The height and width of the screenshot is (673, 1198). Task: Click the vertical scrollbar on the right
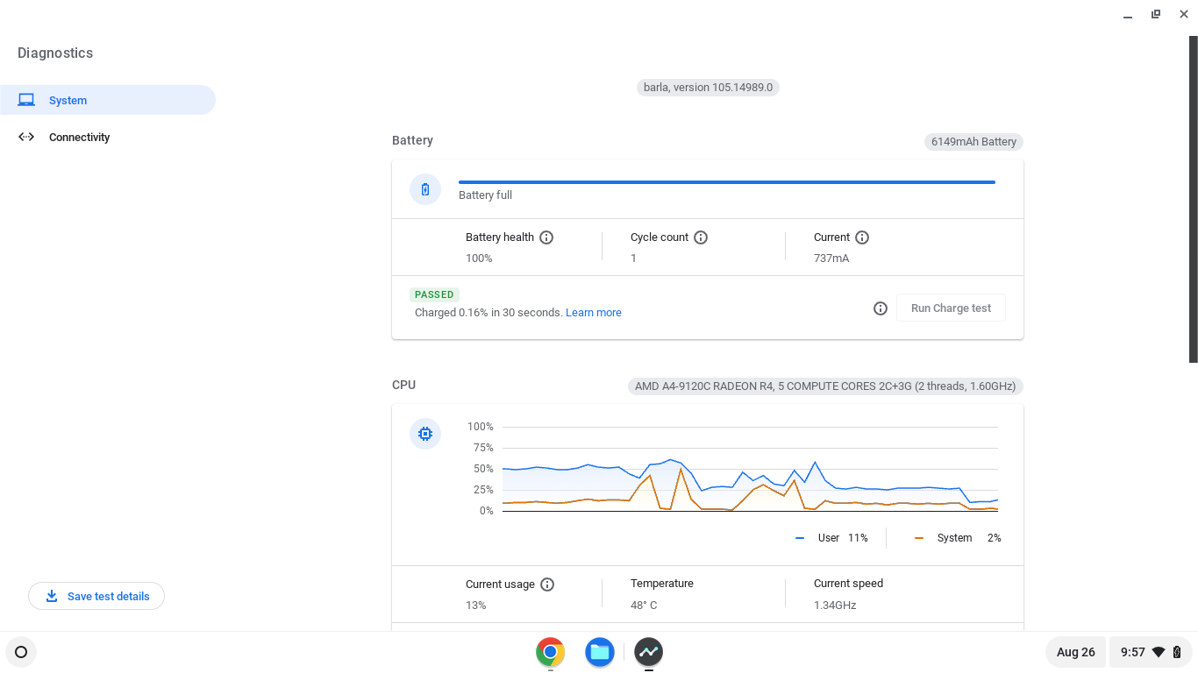pos(1193,199)
